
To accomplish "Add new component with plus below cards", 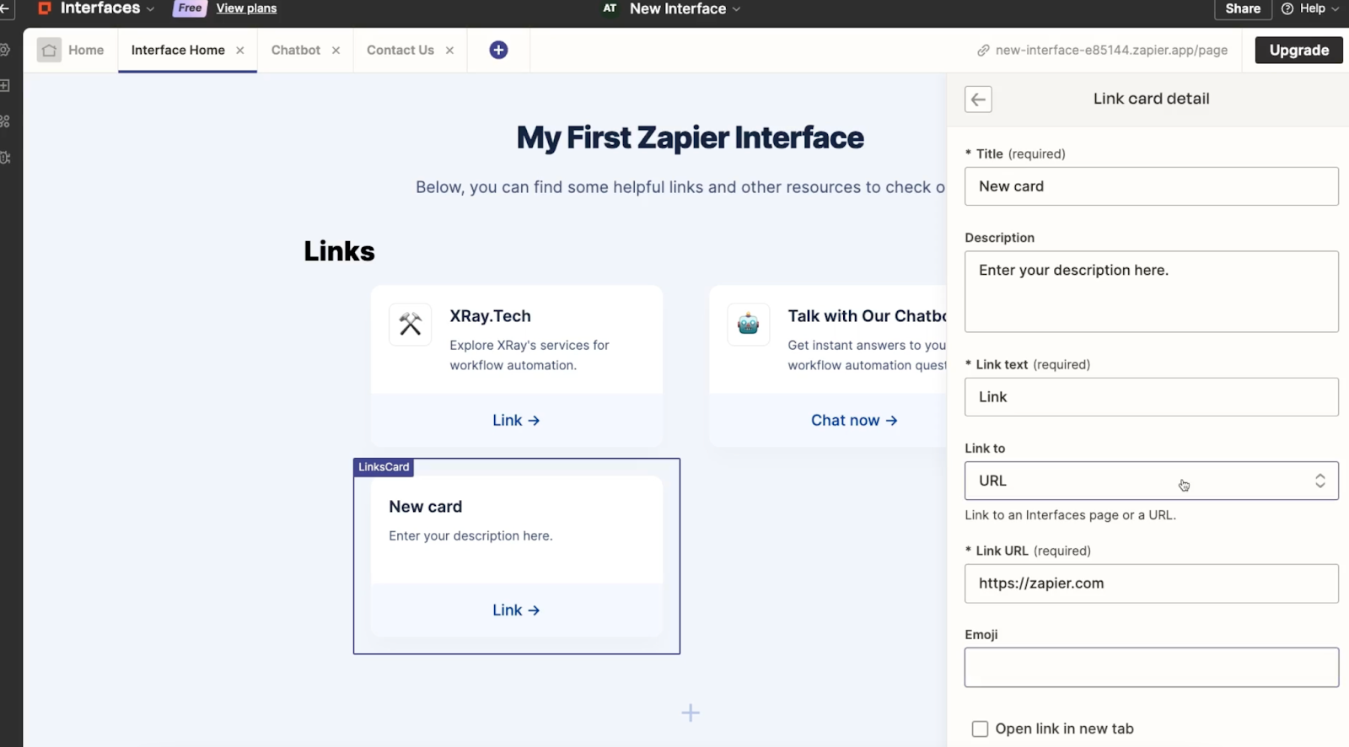I will pos(691,713).
